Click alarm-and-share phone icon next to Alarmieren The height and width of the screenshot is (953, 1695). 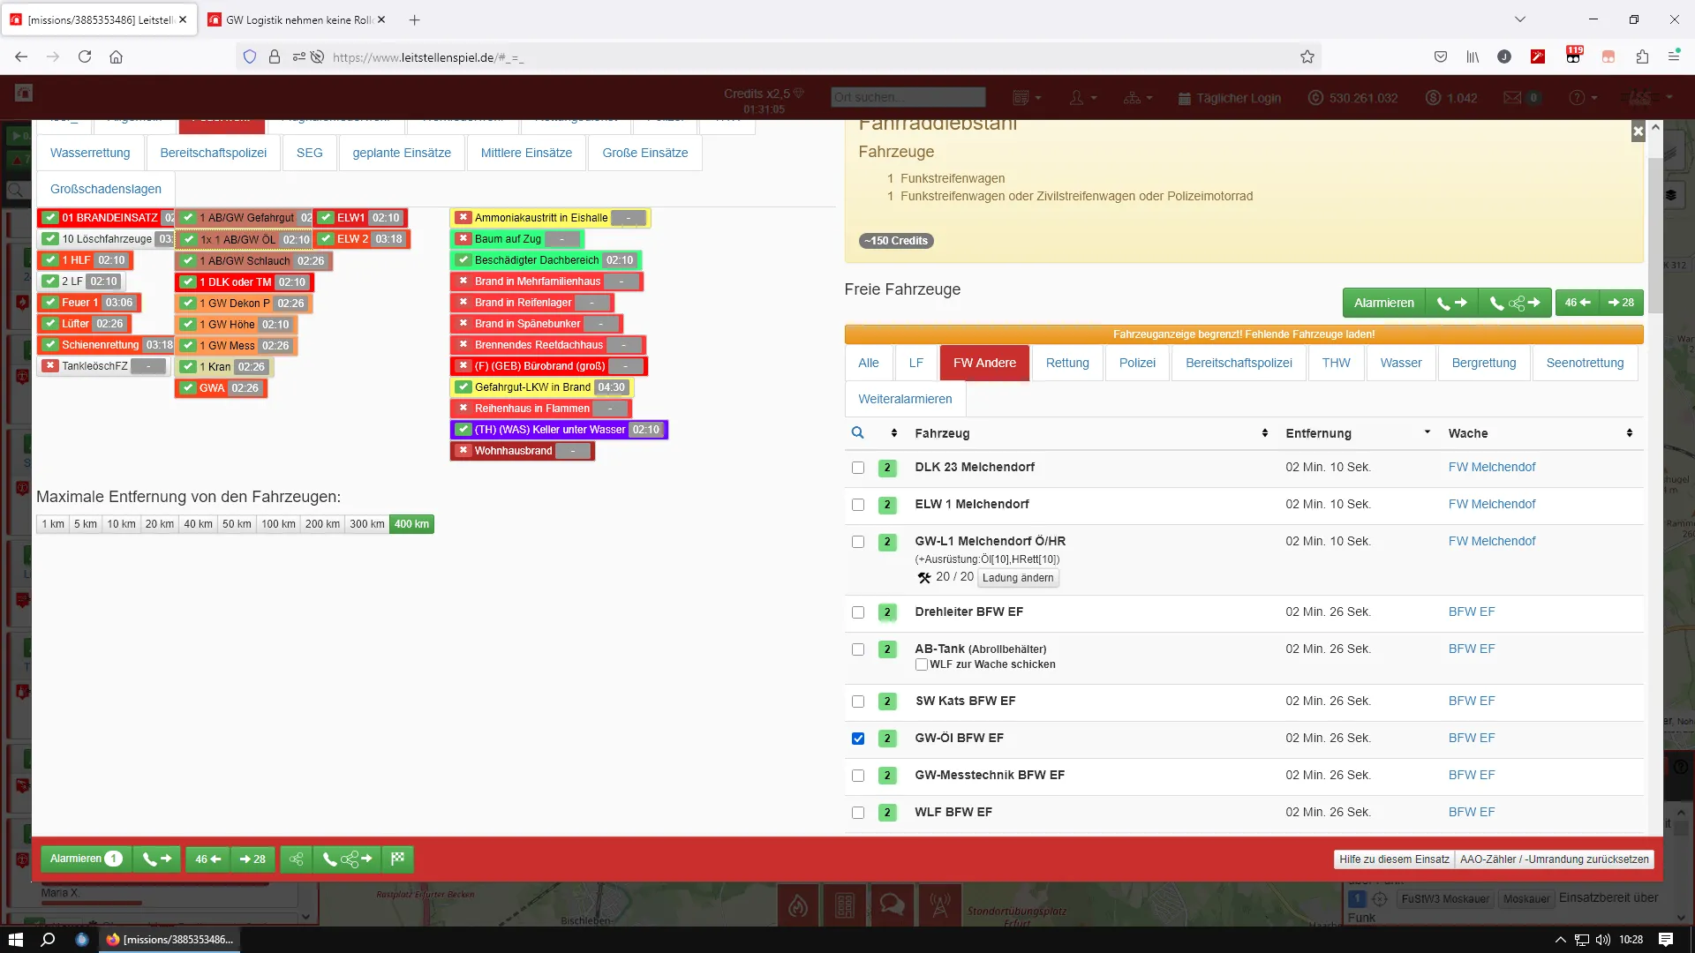1514,303
